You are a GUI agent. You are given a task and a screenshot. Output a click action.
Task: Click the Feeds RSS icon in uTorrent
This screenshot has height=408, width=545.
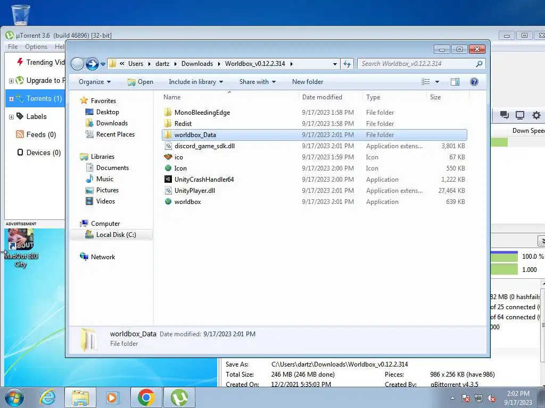click(x=20, y=134)
